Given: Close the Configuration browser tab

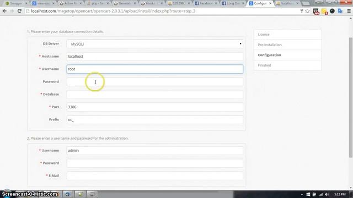Looking at the screenshot, I should click(270, 3).
